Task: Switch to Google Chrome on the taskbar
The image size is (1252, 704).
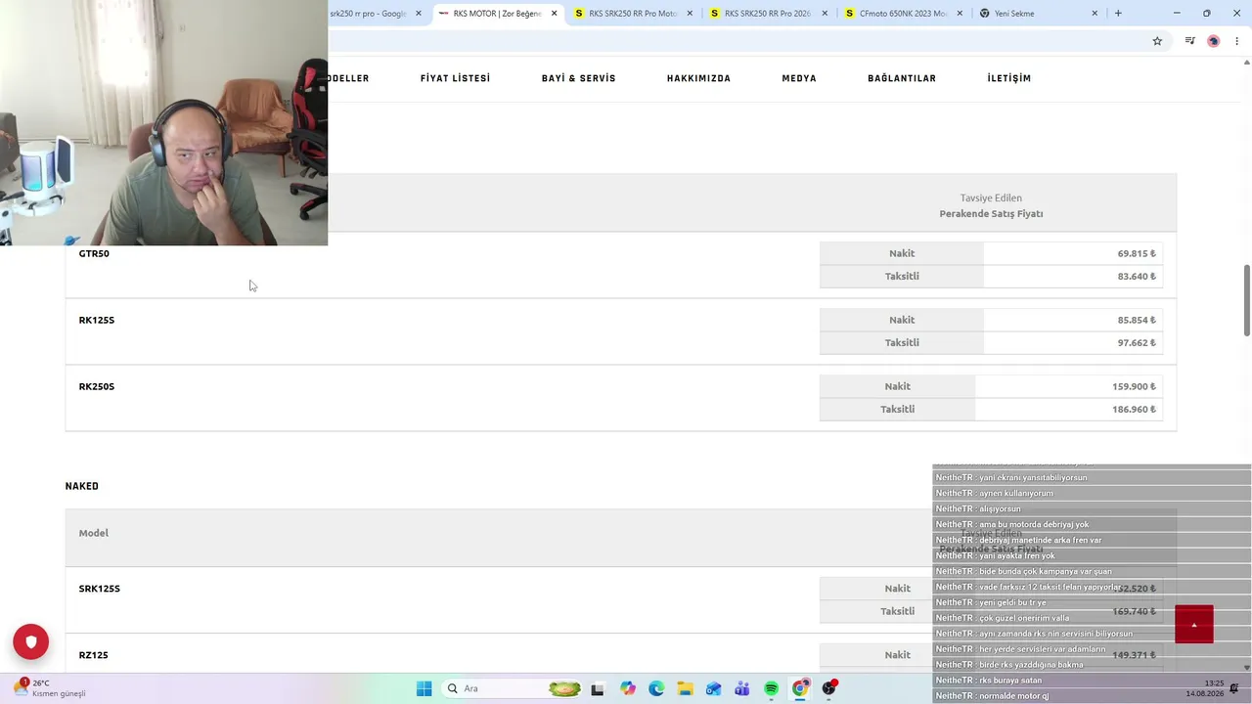Action: pos(800,688)
